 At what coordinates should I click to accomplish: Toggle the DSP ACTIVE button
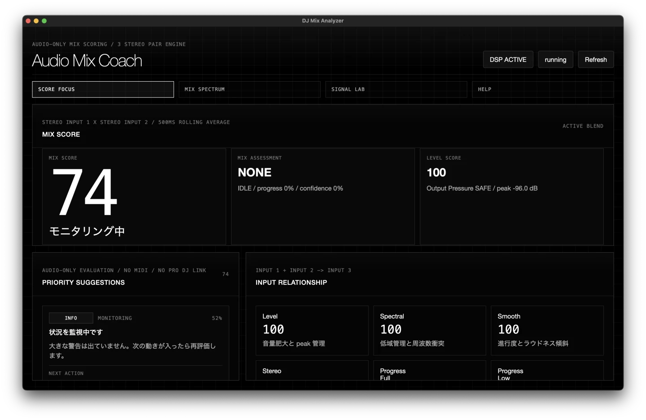pyautogui.click(x=508, y=60)
